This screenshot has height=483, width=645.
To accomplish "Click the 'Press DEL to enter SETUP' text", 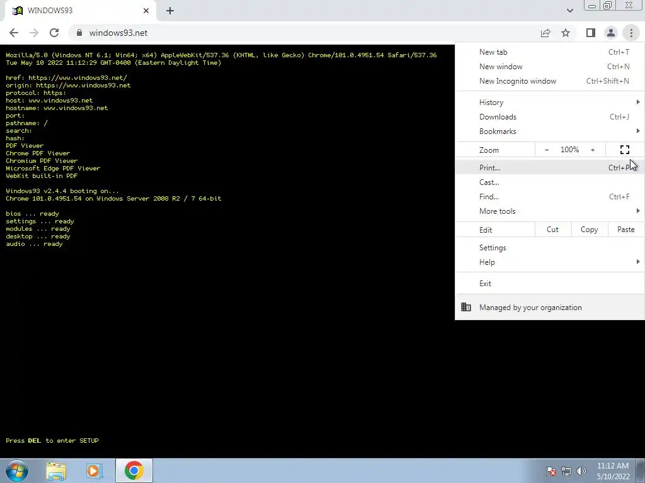I will coord(52,440).
